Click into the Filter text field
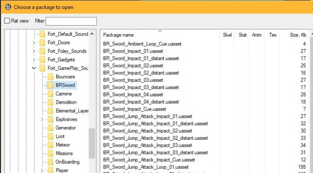This screenshot has height=173, width=313. (71, 21)
